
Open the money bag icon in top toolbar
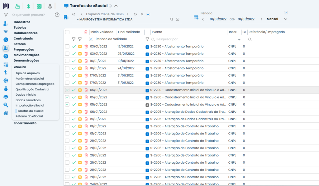pos(50,6)
